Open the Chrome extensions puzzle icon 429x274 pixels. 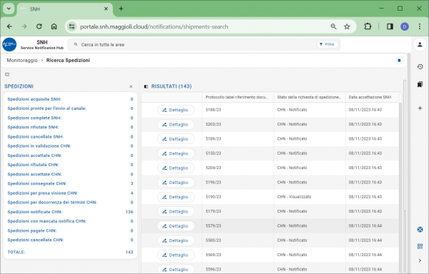click(x=368, y=26)
